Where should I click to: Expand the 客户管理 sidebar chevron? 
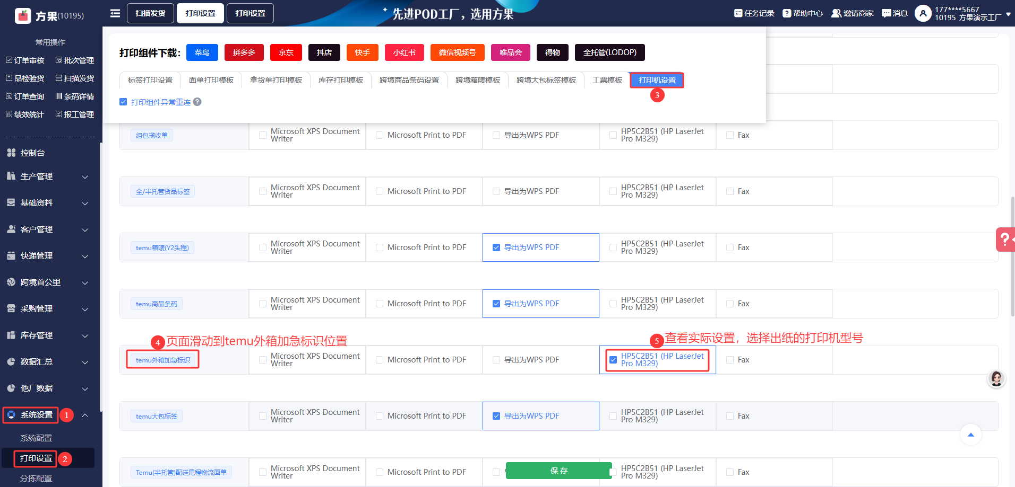[85, 229]
